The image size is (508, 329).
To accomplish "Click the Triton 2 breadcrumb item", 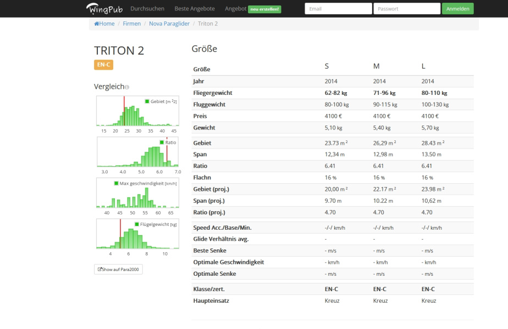I will 208,24.
